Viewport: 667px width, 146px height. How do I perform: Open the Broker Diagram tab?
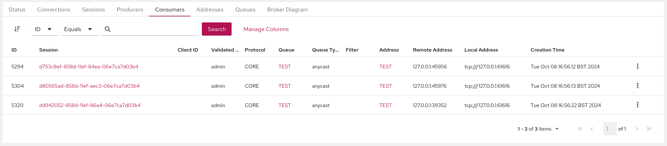tap(287, 10)
